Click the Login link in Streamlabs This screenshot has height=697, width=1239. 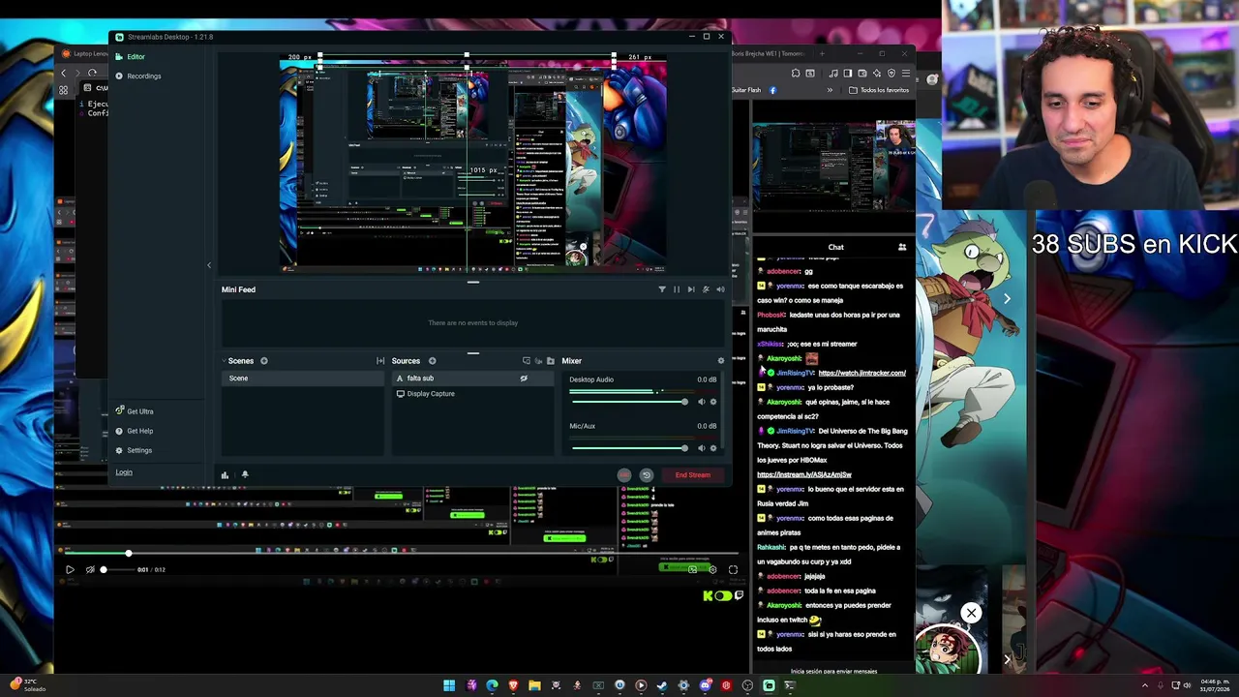point(124,472)
